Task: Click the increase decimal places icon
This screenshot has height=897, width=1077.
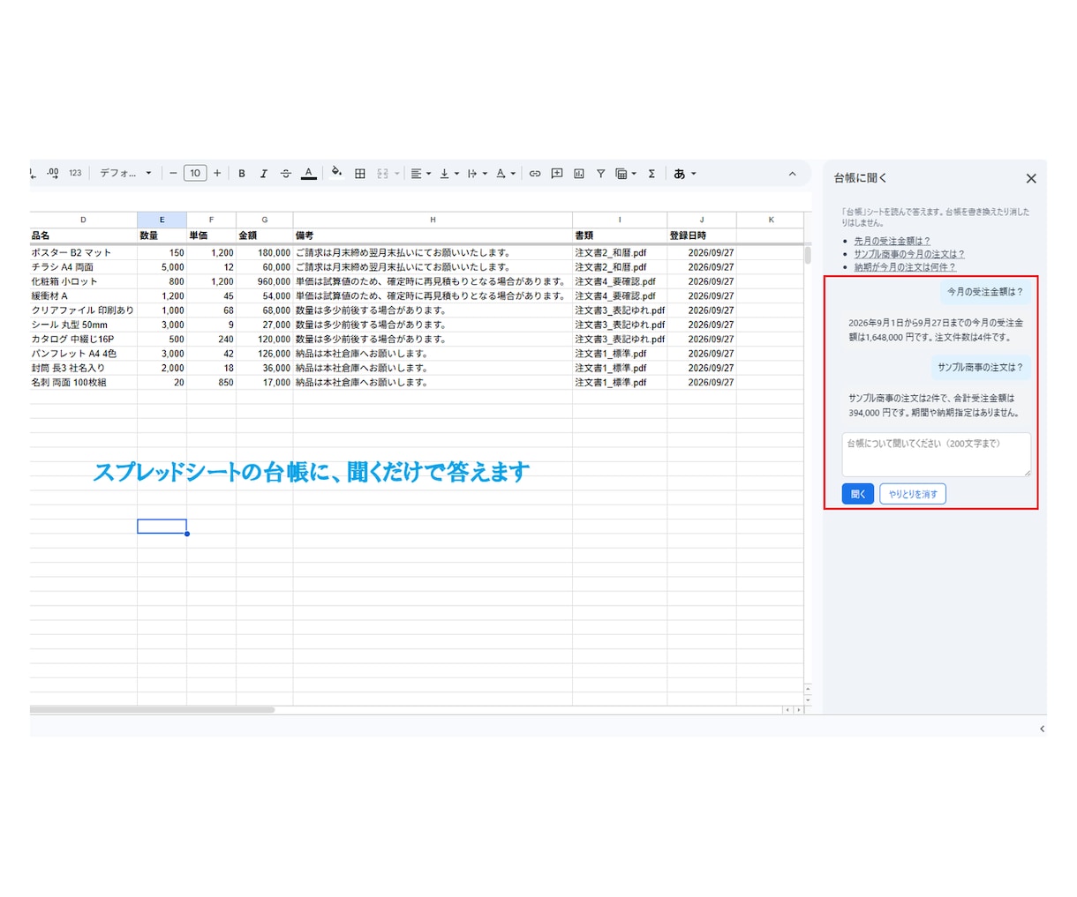Action: [x=53, y=174]
